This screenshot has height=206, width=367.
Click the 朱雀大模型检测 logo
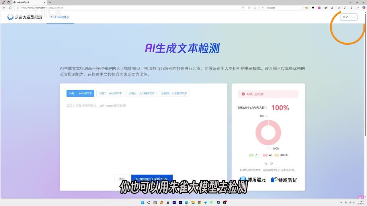pos(25,17)
